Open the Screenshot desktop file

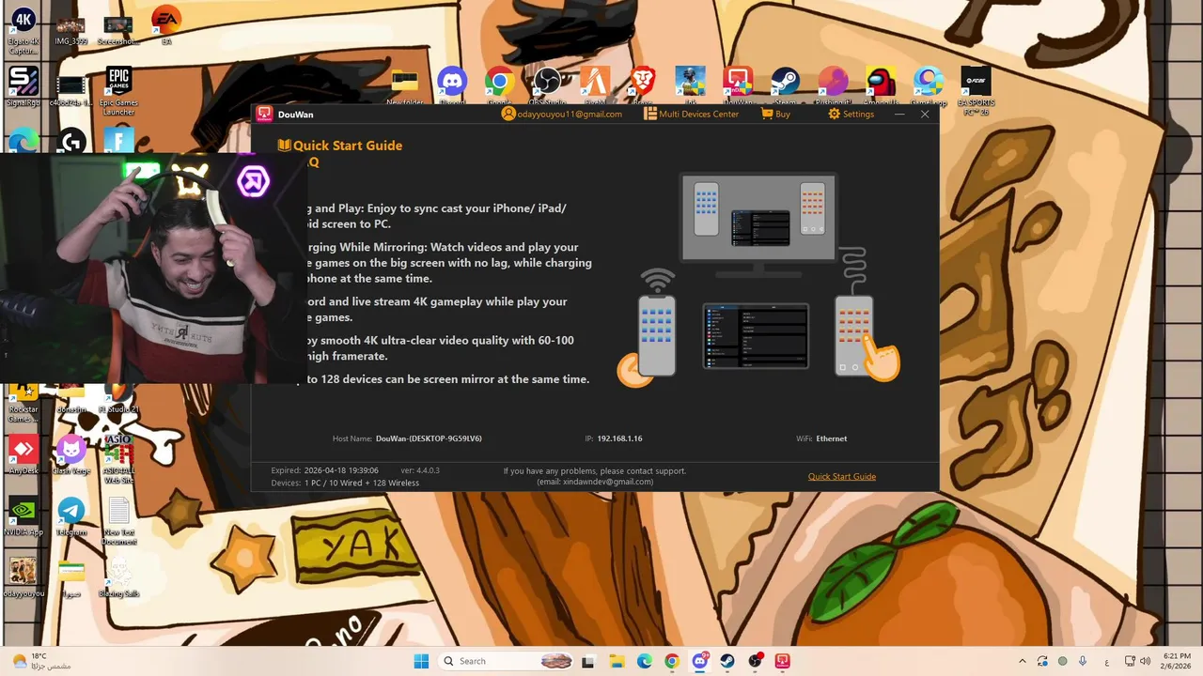117,28
